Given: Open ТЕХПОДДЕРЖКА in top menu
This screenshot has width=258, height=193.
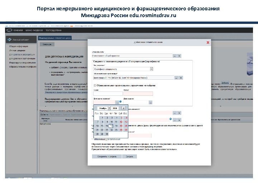Looking at the screenshot, I should point(54,30).
